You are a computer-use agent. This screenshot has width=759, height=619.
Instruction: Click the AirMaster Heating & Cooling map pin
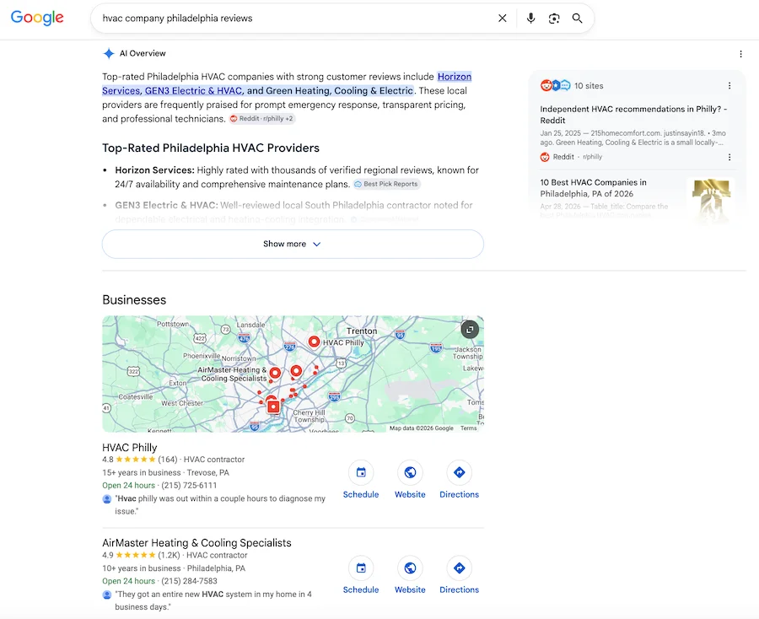click(275, 373)
